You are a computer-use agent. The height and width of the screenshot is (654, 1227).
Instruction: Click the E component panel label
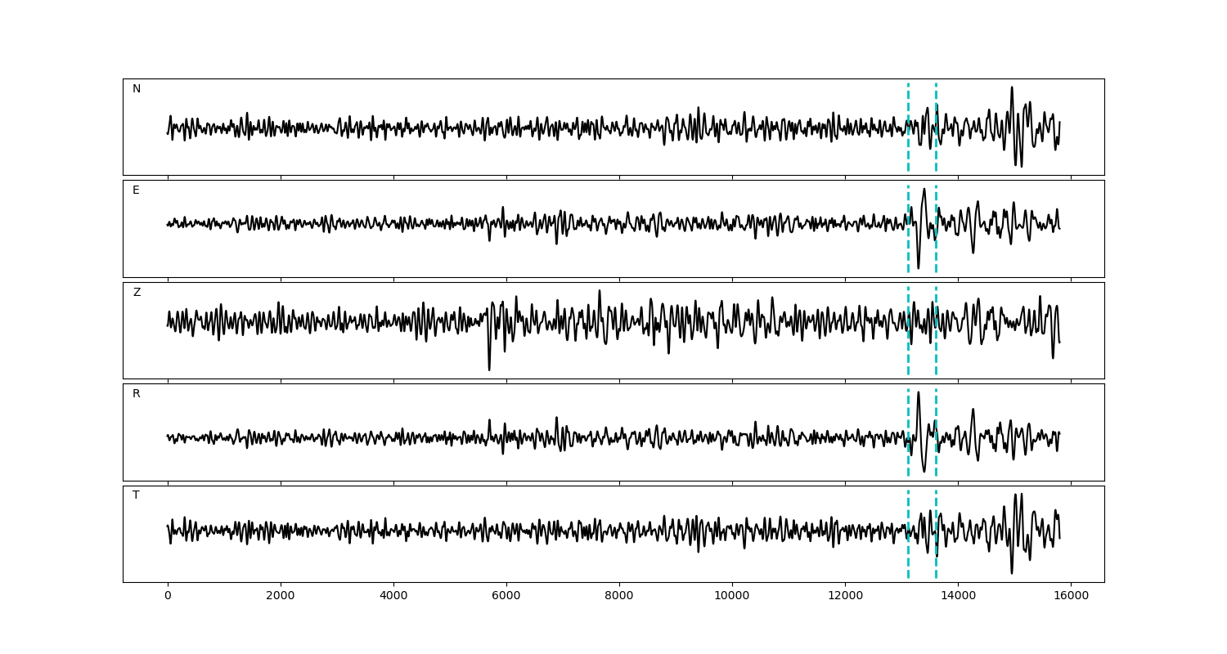coord(136,190)
